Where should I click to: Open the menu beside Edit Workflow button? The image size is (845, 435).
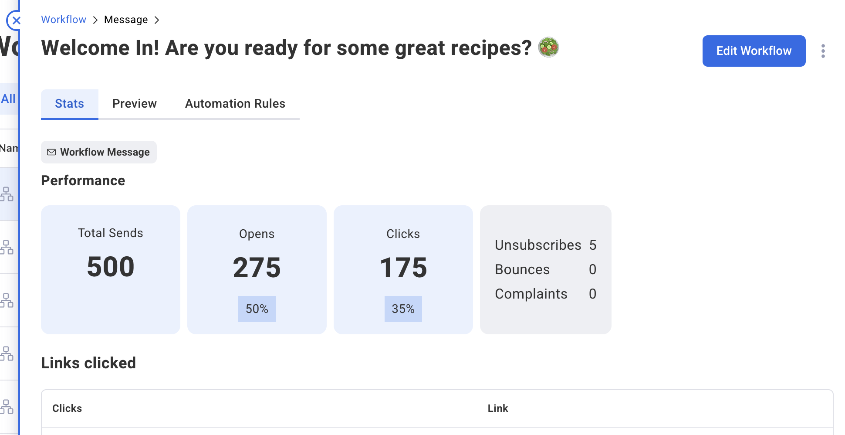coord(823,51)
